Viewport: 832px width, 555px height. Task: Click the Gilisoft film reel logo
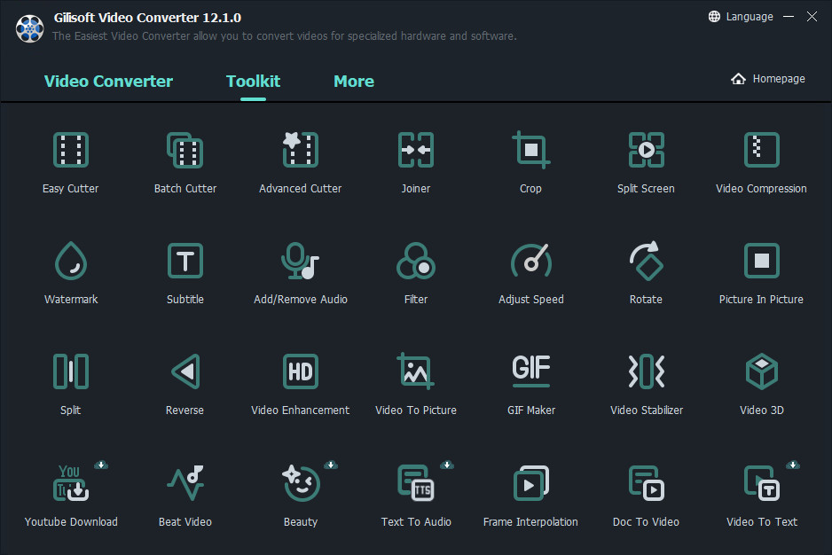pyautogui.click(x=30, y=27)
